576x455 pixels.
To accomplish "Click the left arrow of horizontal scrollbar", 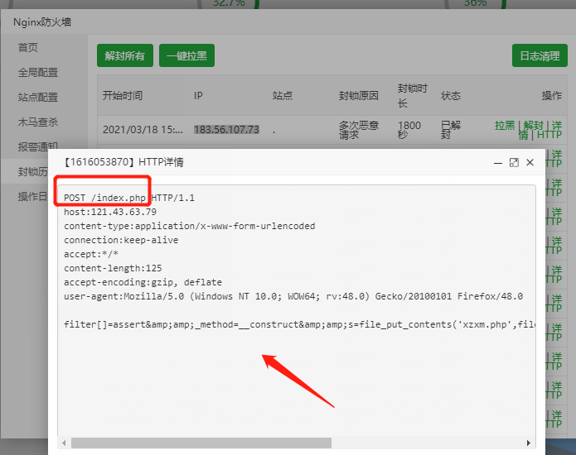I will tap(64, 443).
